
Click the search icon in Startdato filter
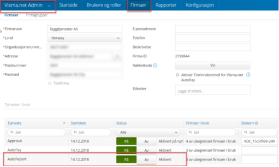tap(75, 132)
